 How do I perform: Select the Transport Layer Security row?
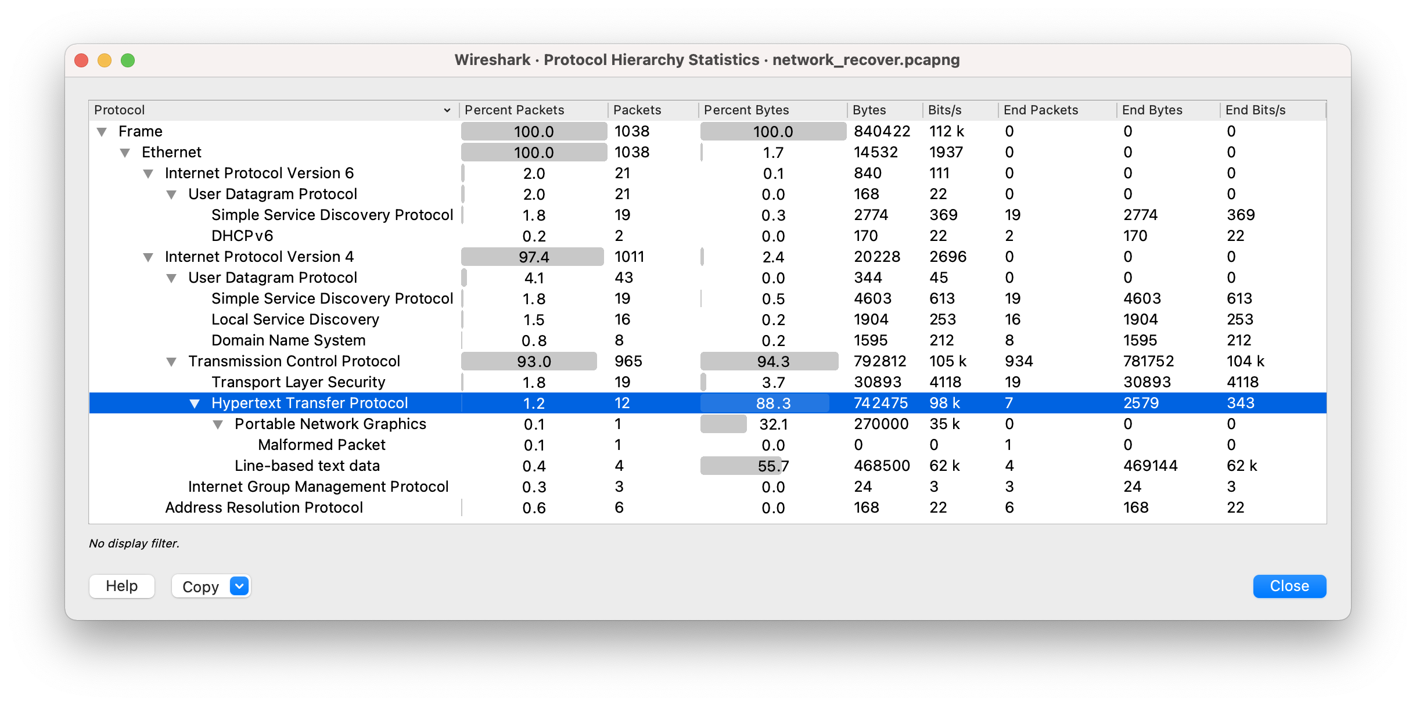[x=298, y=382]
